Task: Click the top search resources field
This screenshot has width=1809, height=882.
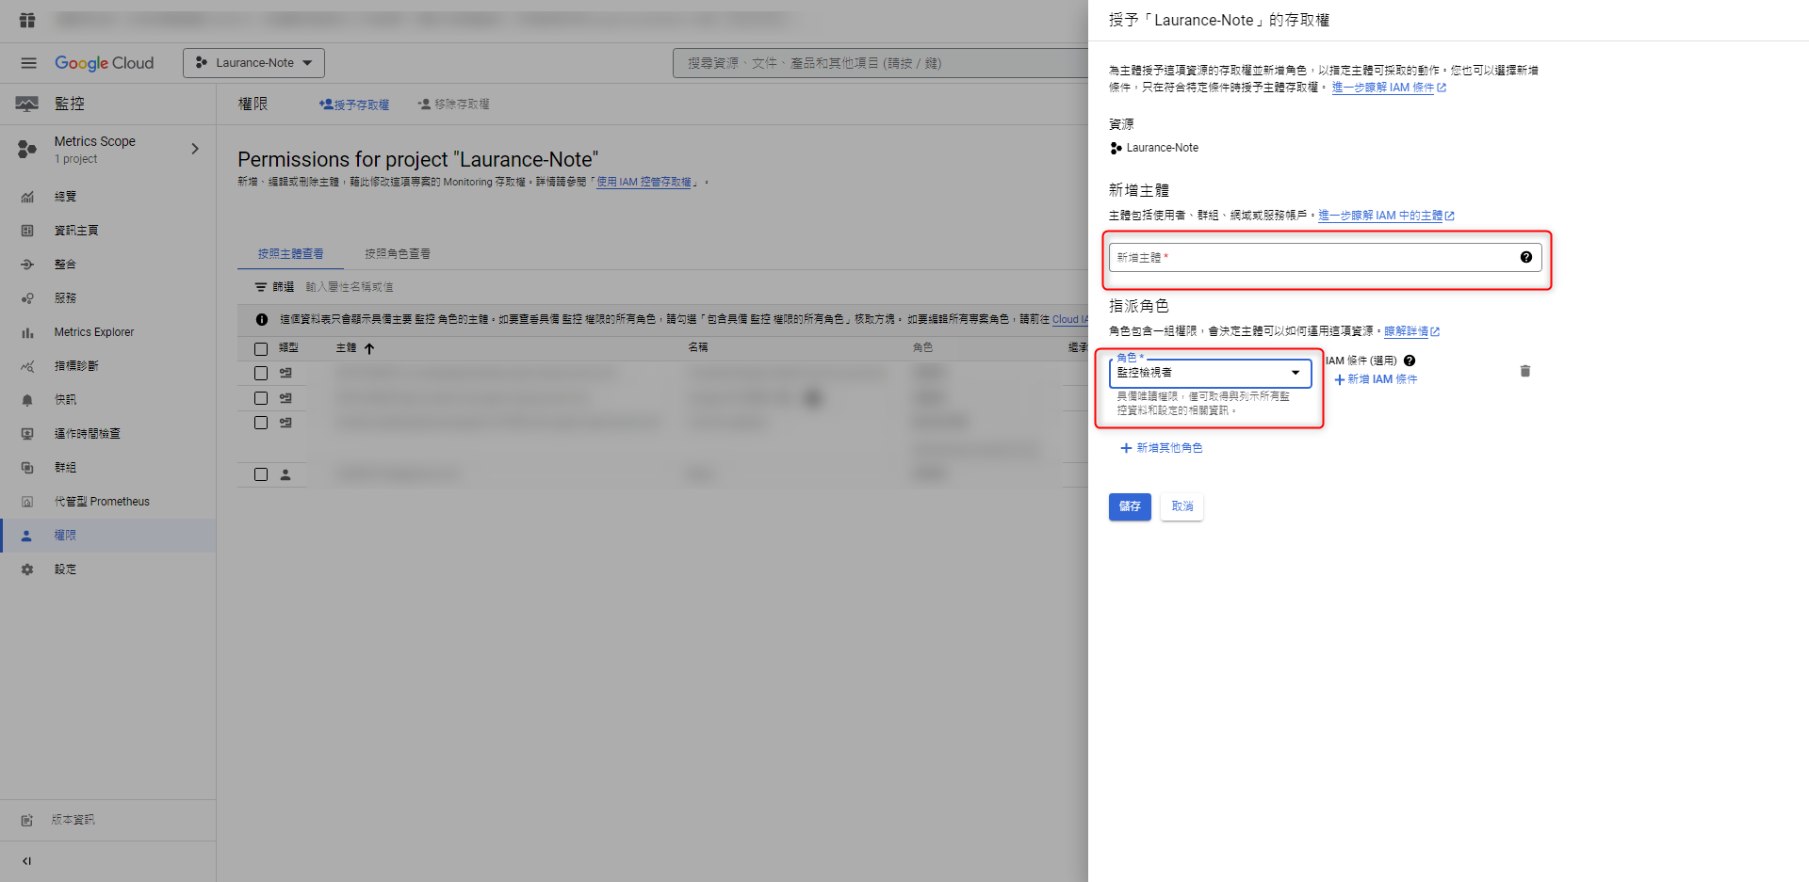Action: 881,63
